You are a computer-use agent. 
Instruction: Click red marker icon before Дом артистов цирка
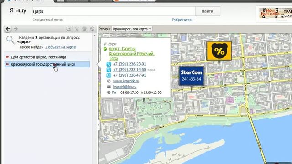(7, 57)
